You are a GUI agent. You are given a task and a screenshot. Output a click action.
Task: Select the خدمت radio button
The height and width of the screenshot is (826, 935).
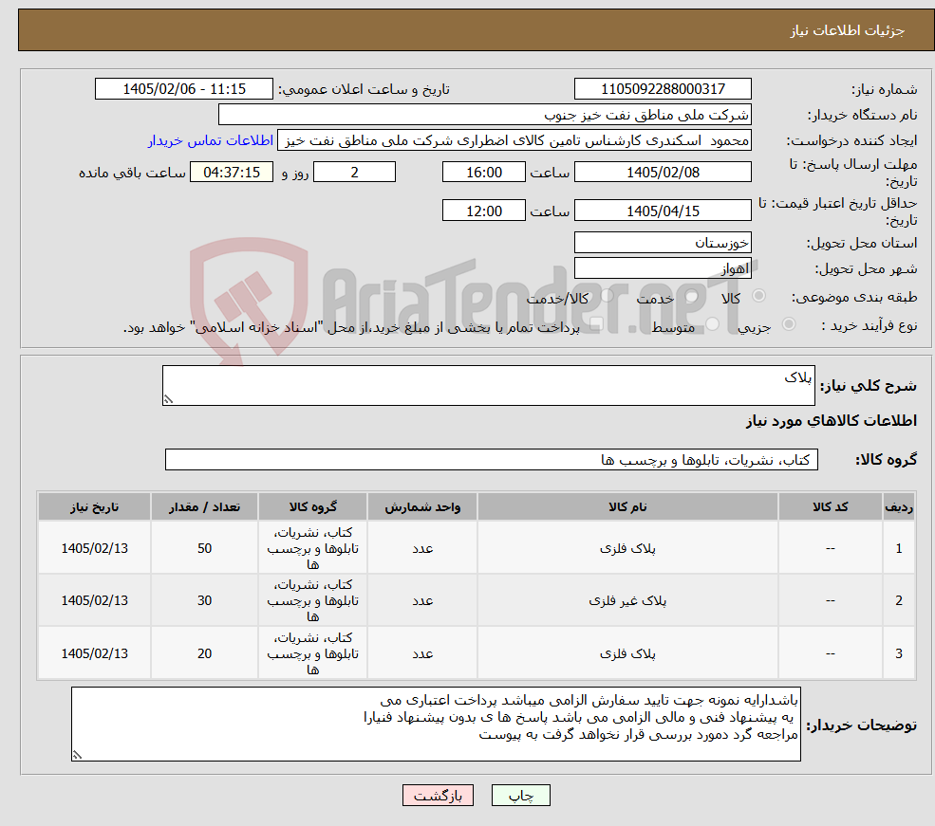click(x=691, y=296)
